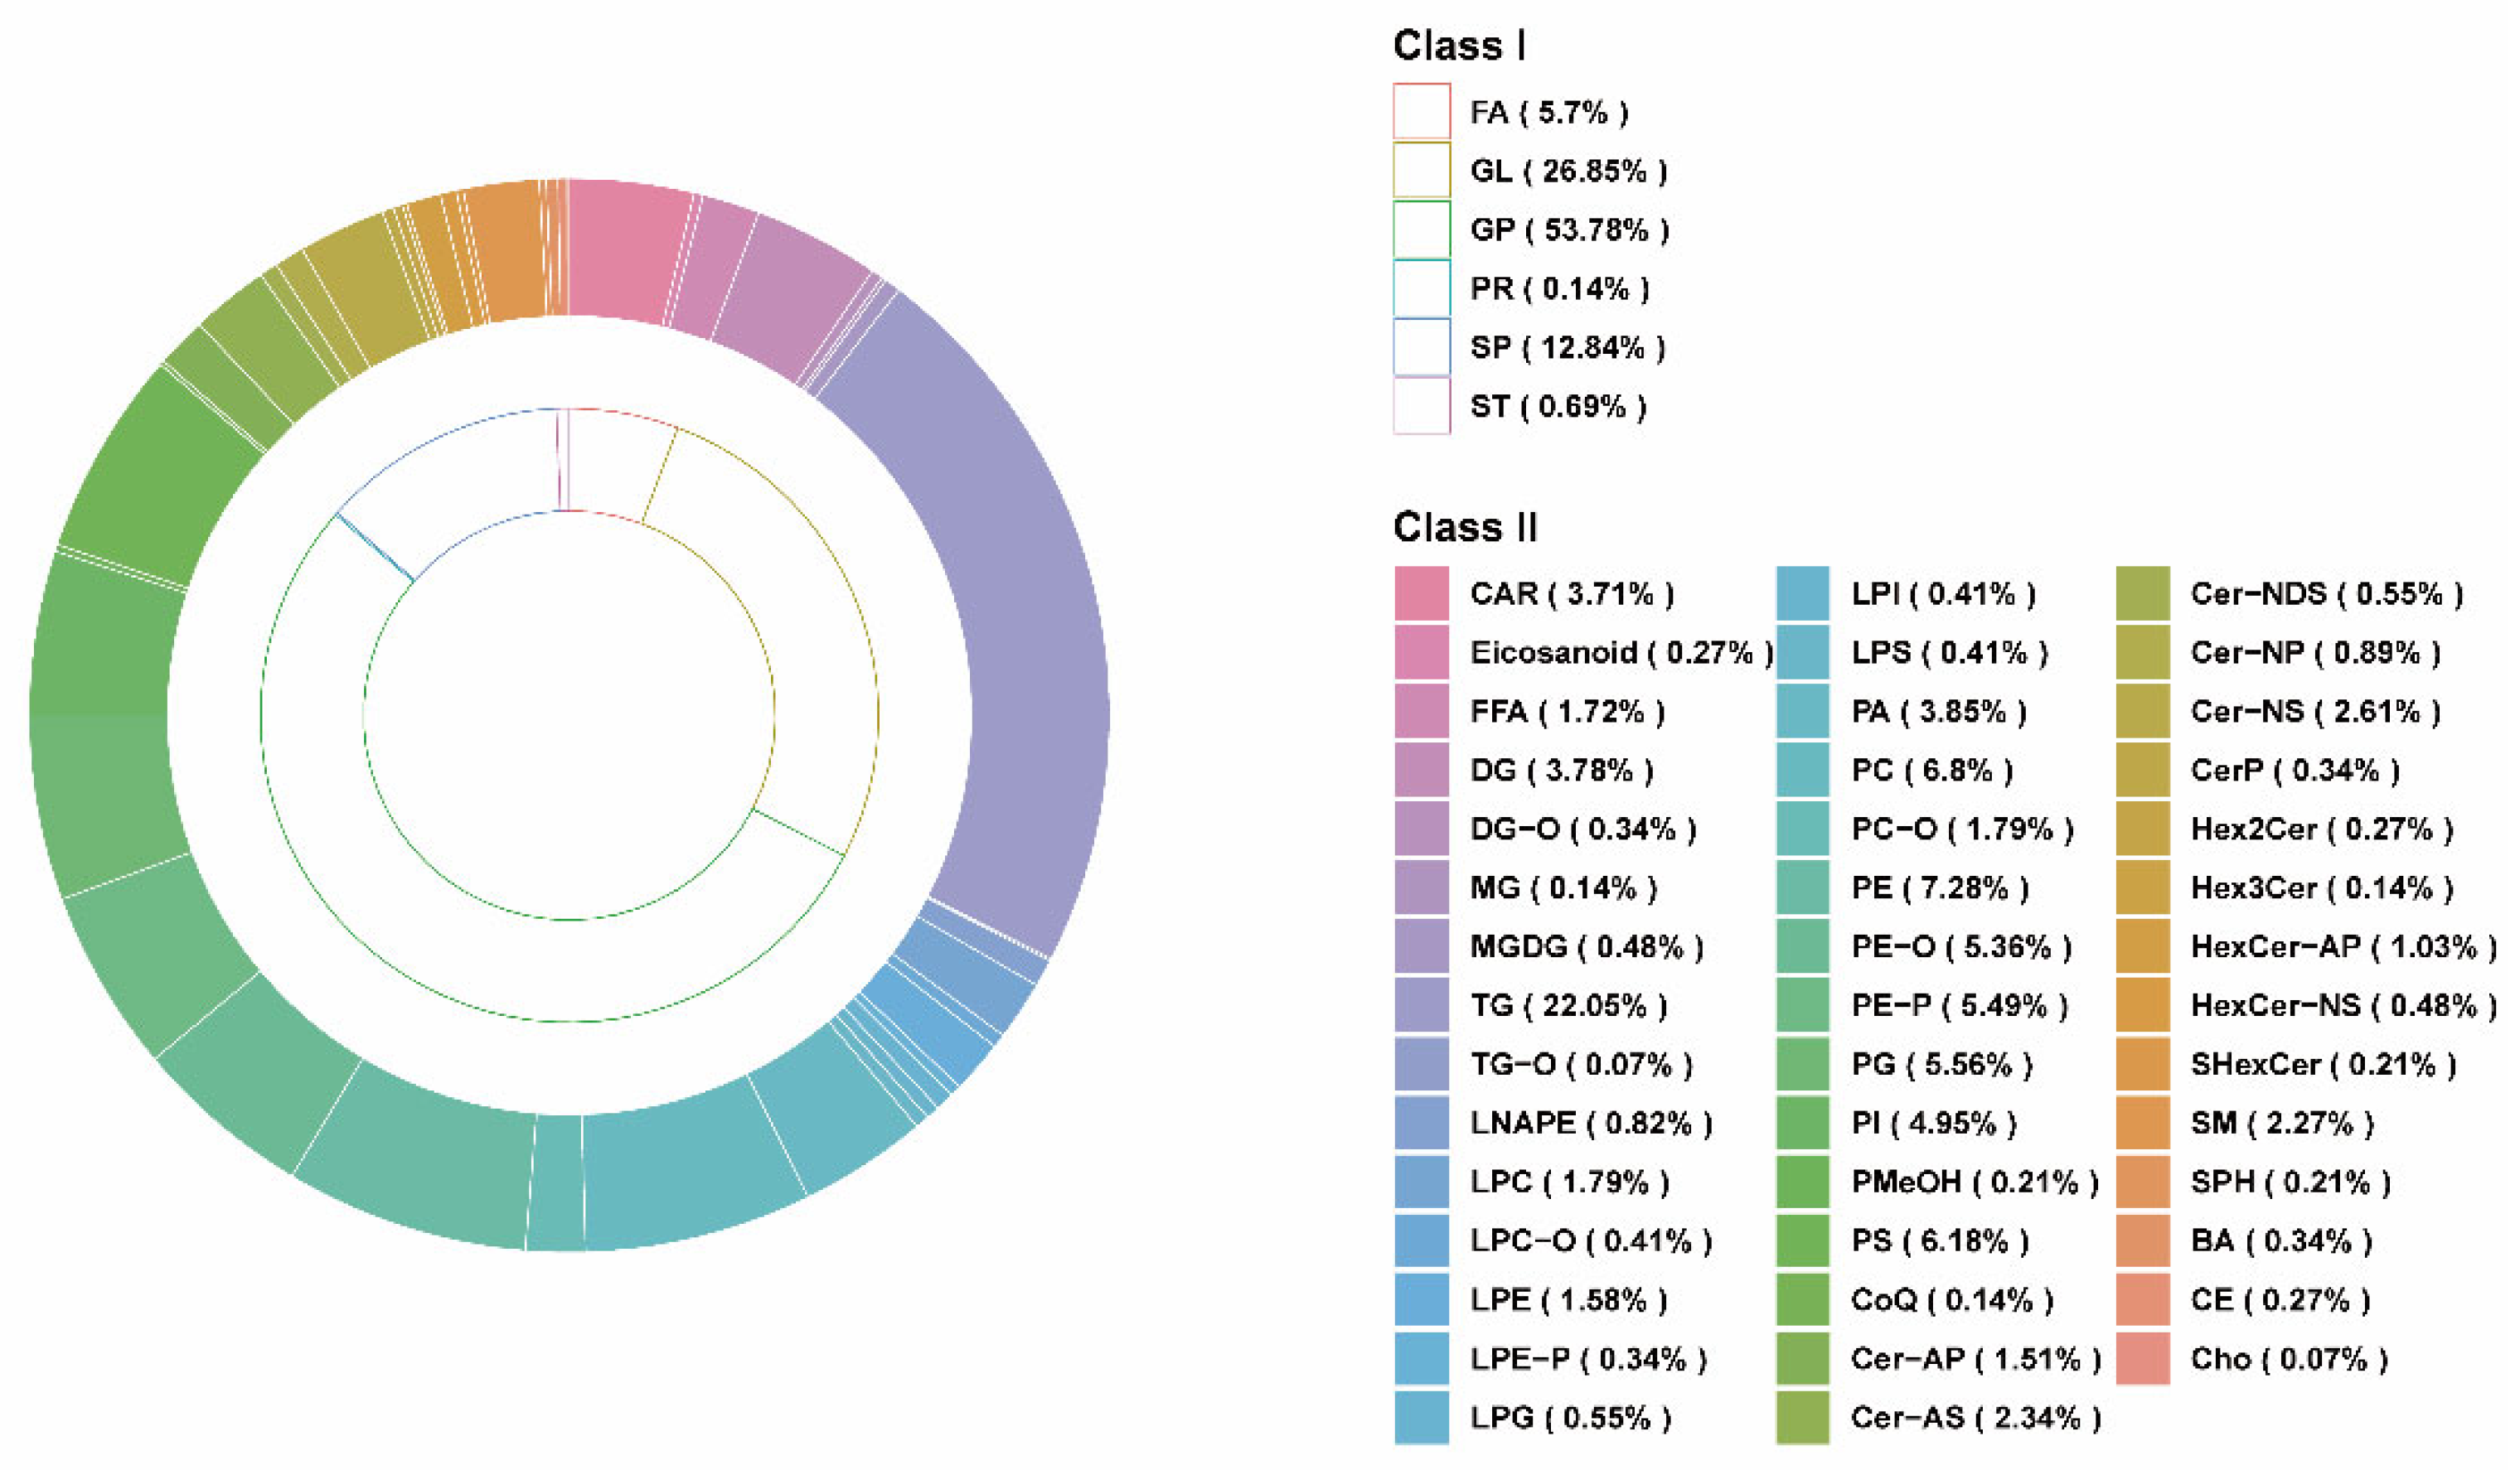Screen dimensions: 2520x1470
Task: Select the GL legend color box
Action: point(1421,170)
